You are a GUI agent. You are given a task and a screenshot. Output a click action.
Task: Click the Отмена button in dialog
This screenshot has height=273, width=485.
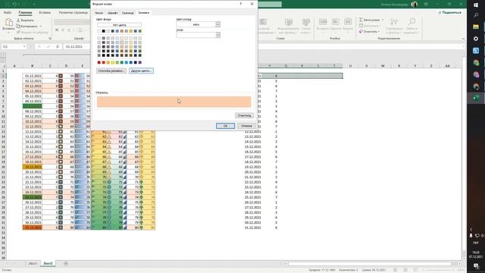246,126
